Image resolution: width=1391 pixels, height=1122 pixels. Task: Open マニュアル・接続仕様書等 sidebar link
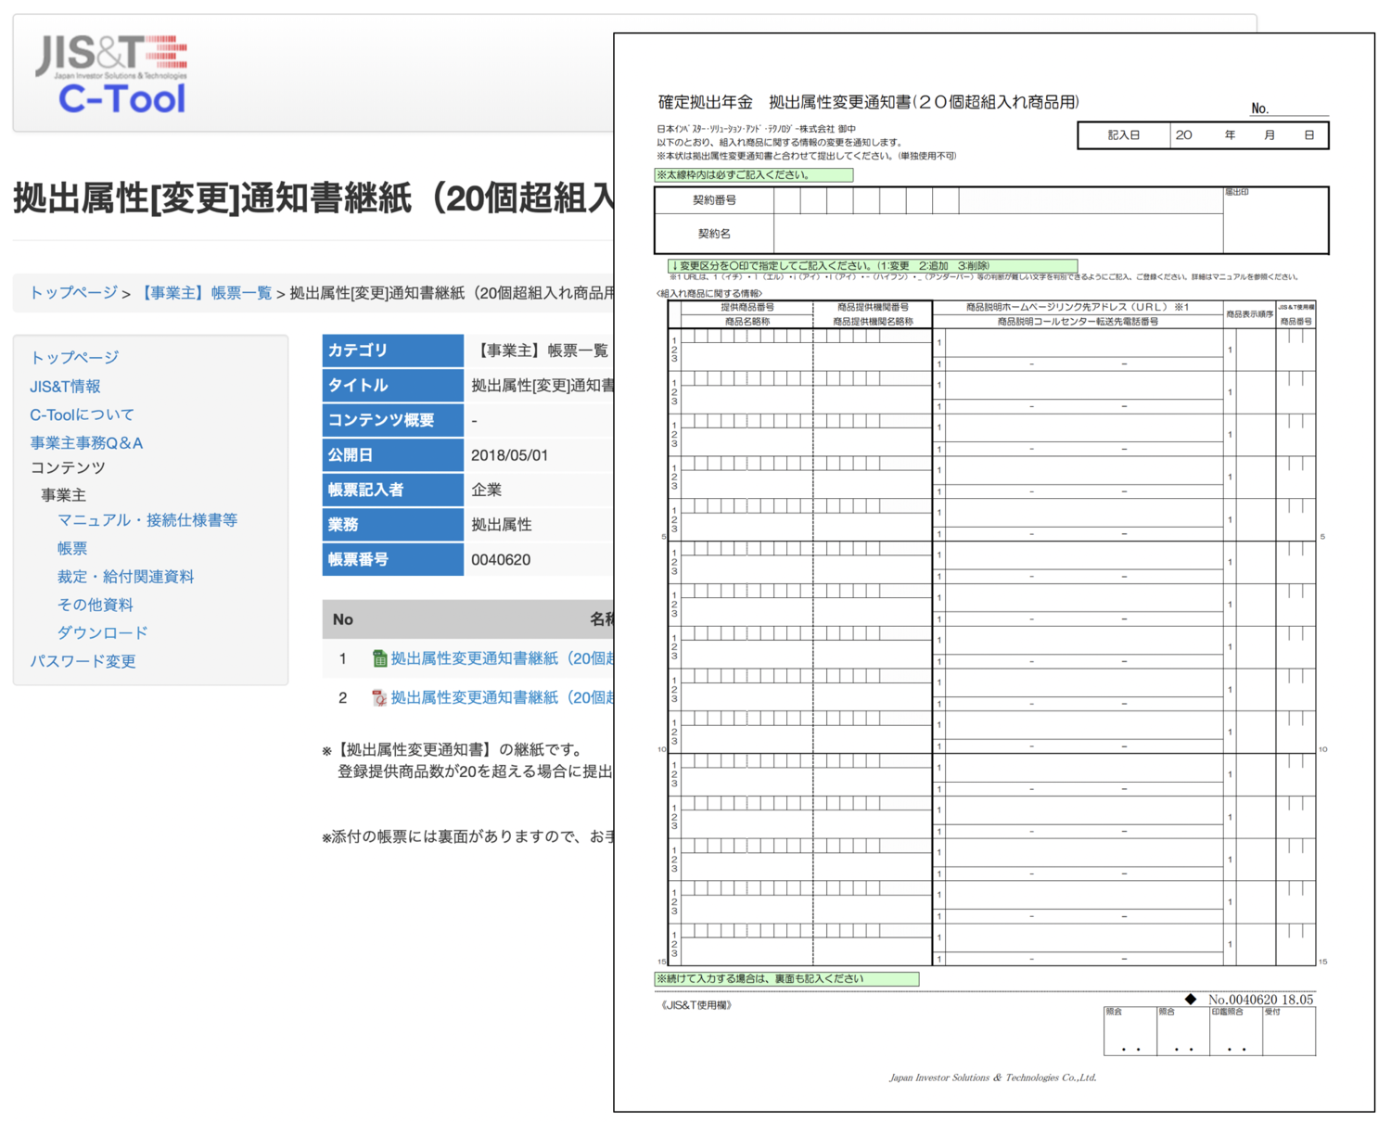147,520
